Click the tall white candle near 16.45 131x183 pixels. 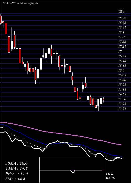pos(41,64)
